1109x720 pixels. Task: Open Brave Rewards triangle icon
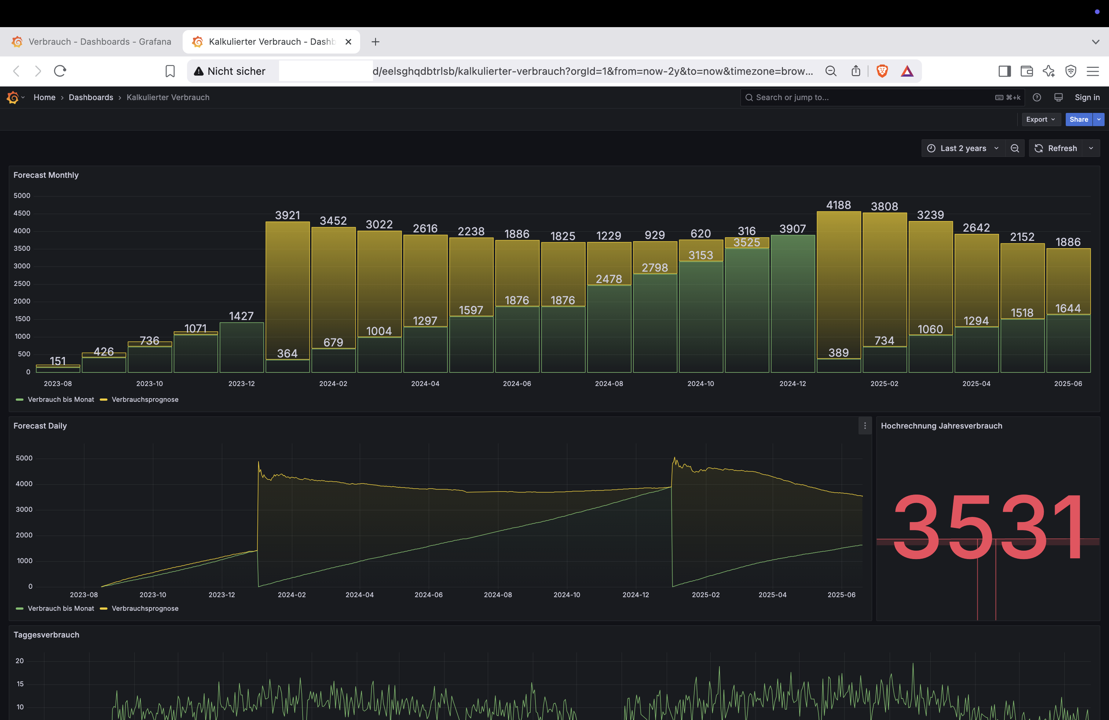[x=907, y=71]
